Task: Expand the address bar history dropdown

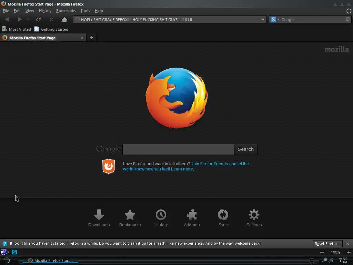Action: coord(263,20)
